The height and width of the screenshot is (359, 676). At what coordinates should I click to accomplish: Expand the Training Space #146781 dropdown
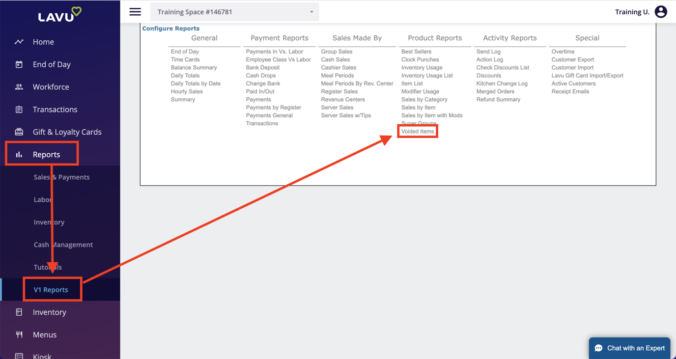pyautogui.click(x=234, y=12)
